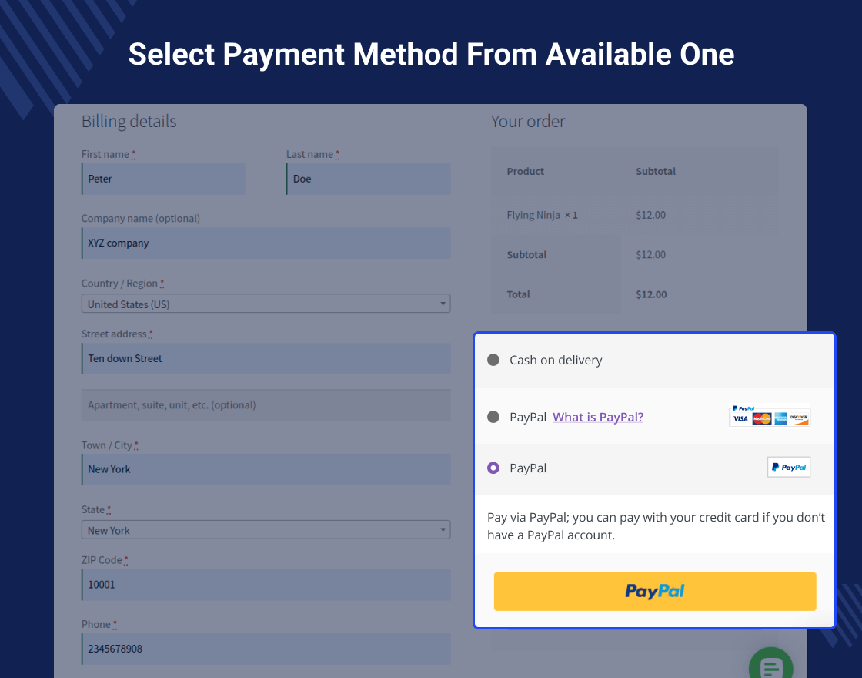Click the Cash on delivery label
This screenshot has height=678, width=862.
tap(556, 360)
